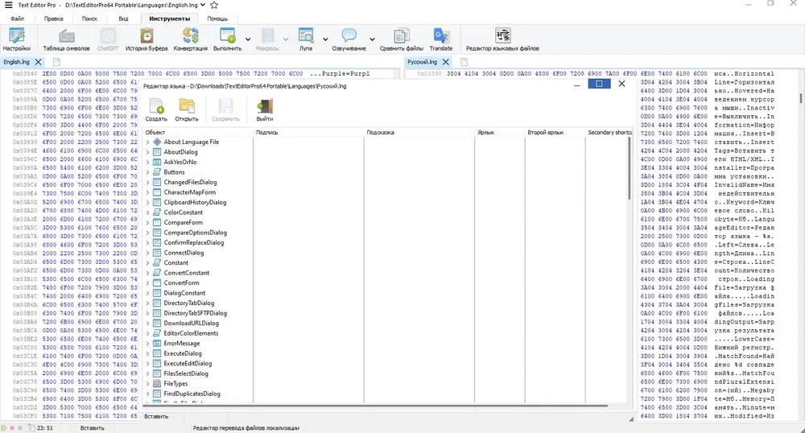
Task: Click new tab icon next to English.lng
Action: [56, 62]
